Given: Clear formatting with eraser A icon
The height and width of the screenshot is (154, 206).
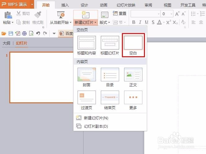Looking at the screenshot, I should pos(183,22).
